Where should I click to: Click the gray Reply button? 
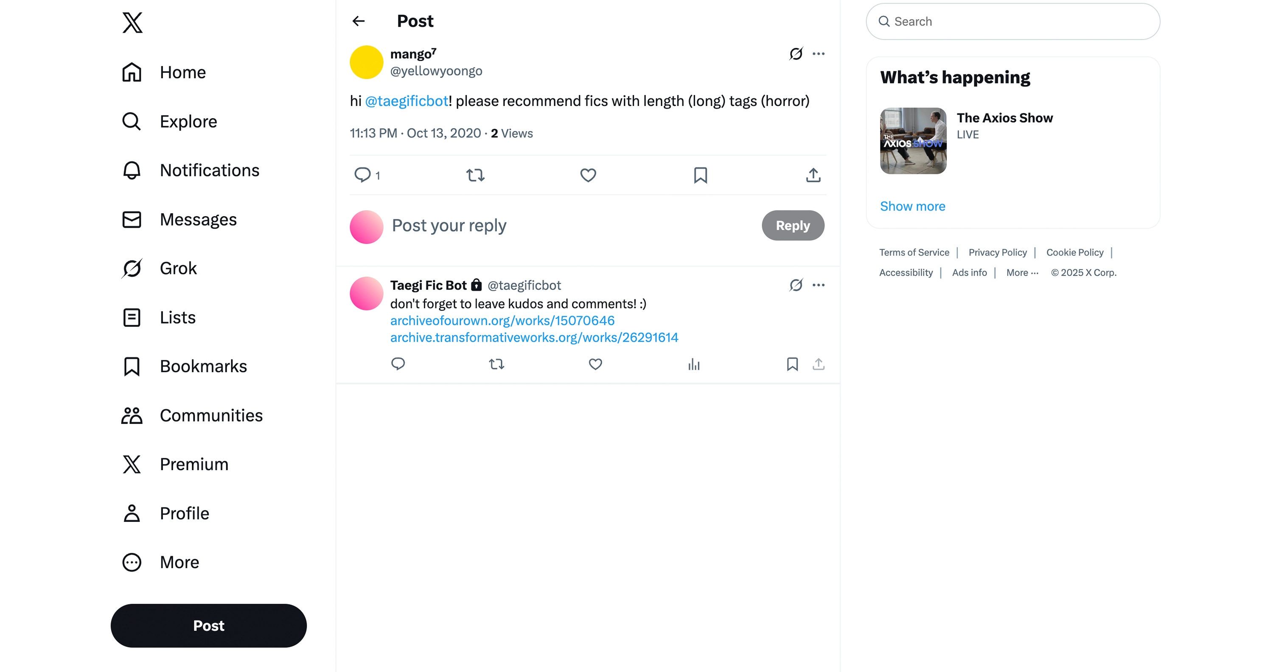click(793, 226)
